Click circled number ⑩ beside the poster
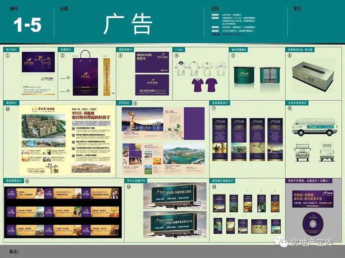Viewport: 345px width, 258px height. coord(8,109)
